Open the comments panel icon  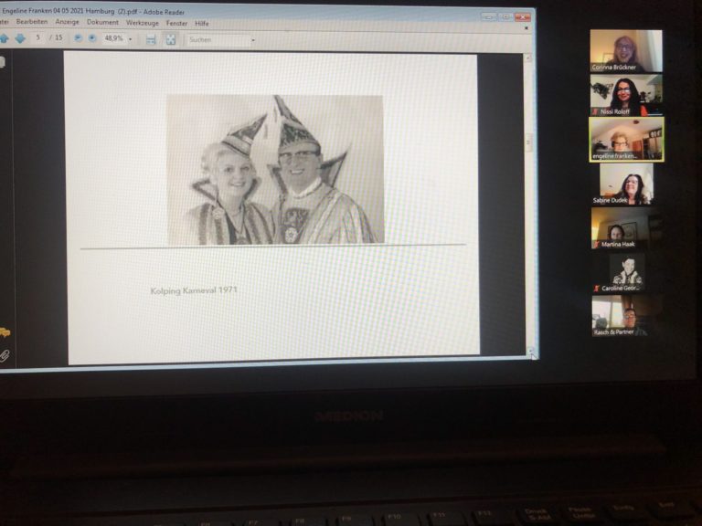point(5,332)
